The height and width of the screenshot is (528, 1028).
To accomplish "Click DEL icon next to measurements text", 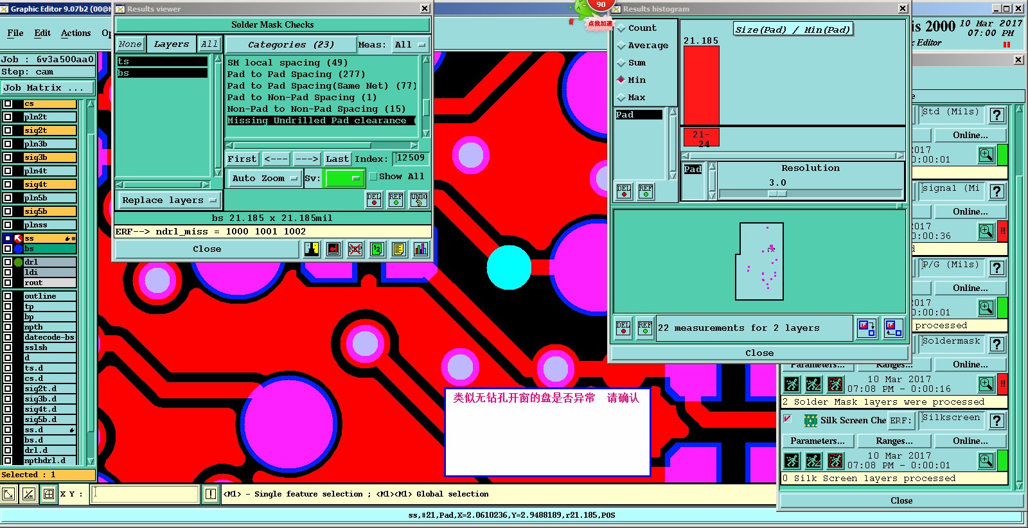I will click(x=623, y=328).
